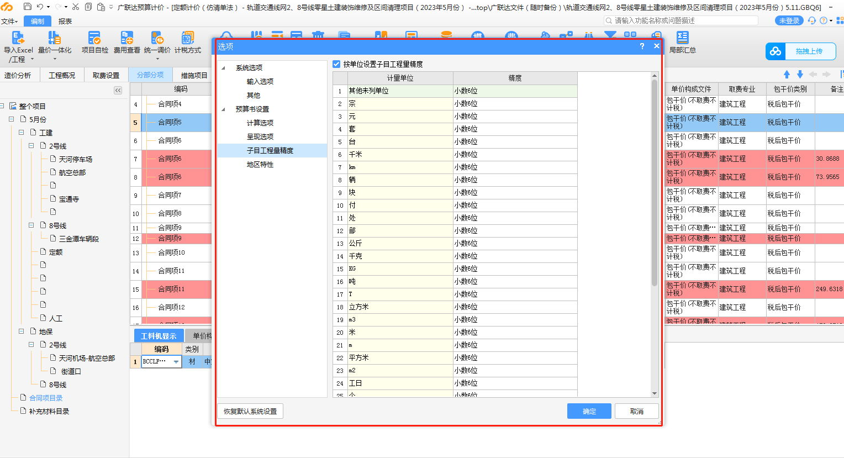Open the 取费设置 tab
Viewport: 844px width, 458px height.
pyautogui.click(x=106, y=75)
